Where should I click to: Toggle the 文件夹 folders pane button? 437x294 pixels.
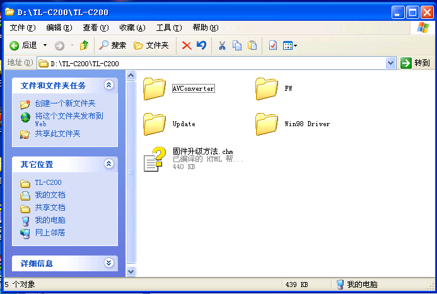click(151, 45)
